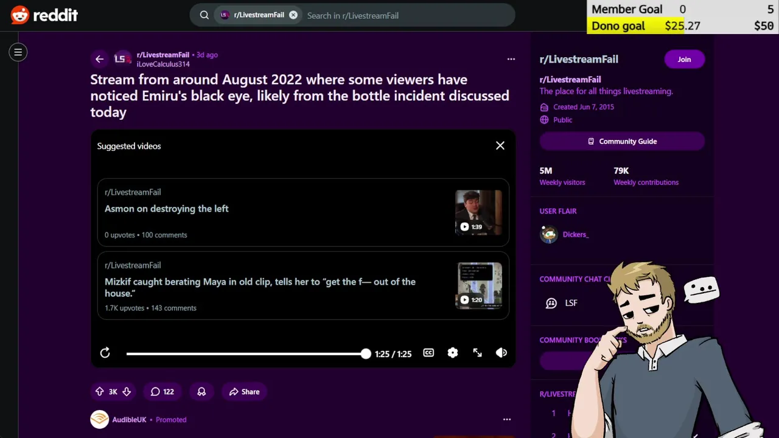Mute the video volume
This screenshot has width=779, height=438.
pyautogui.click(x=501, y=353)
